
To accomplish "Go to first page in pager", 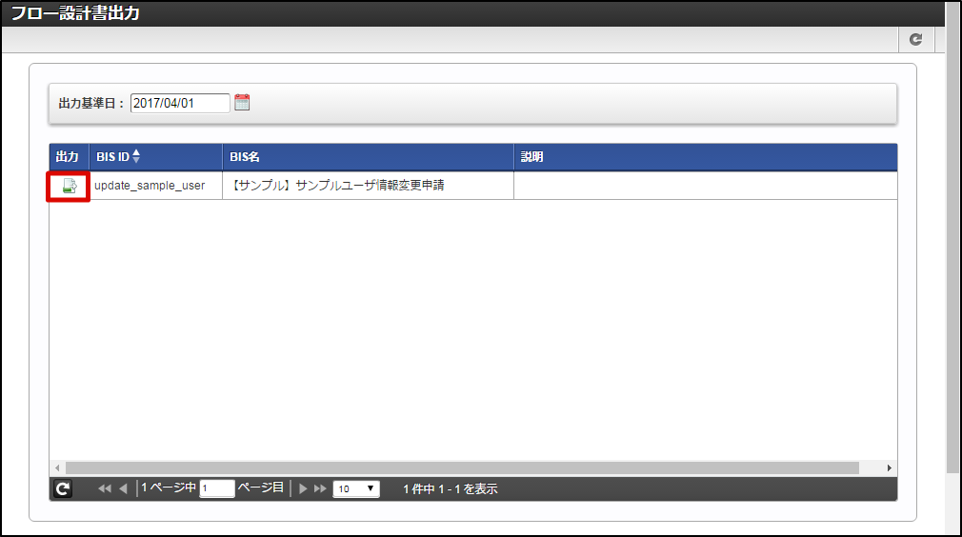I will point(105,488).
